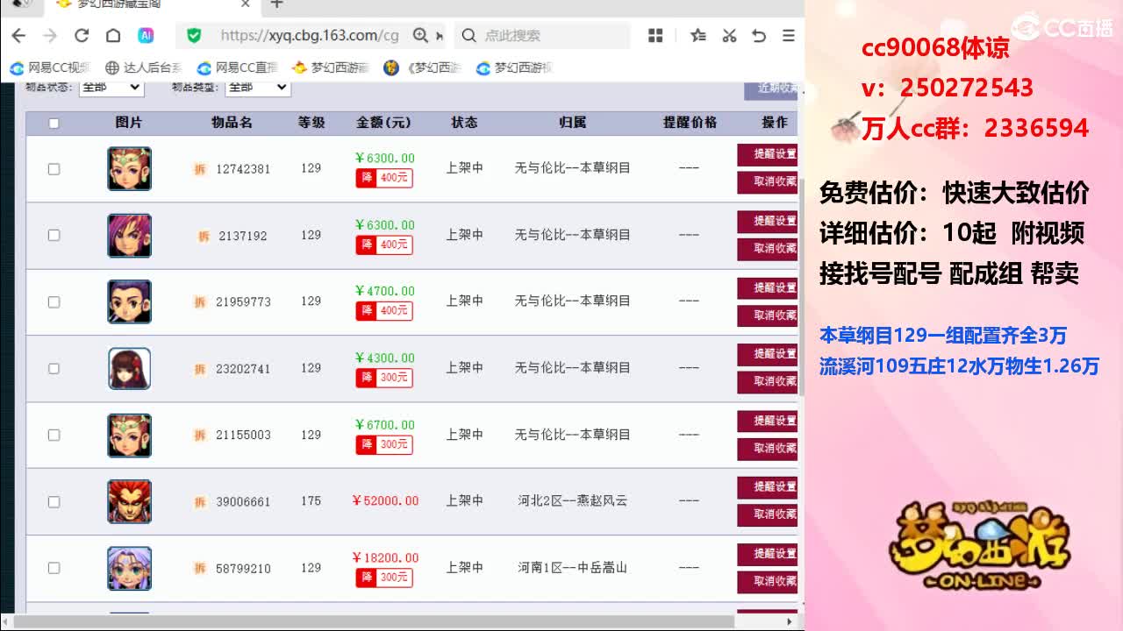Click the undo arrow toolbar icon

pyautogui.click(x=759, y=36)
